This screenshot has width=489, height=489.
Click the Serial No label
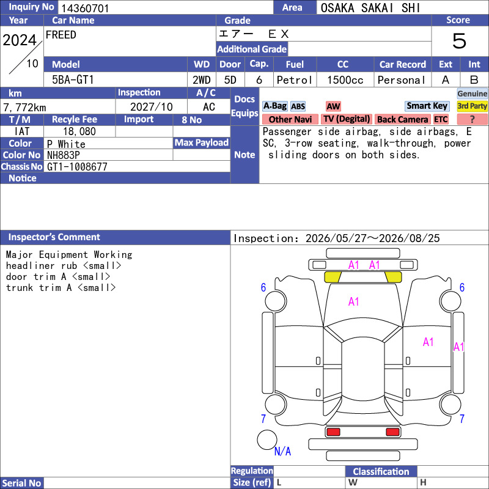pyautogui.click(x=21, y=483)
